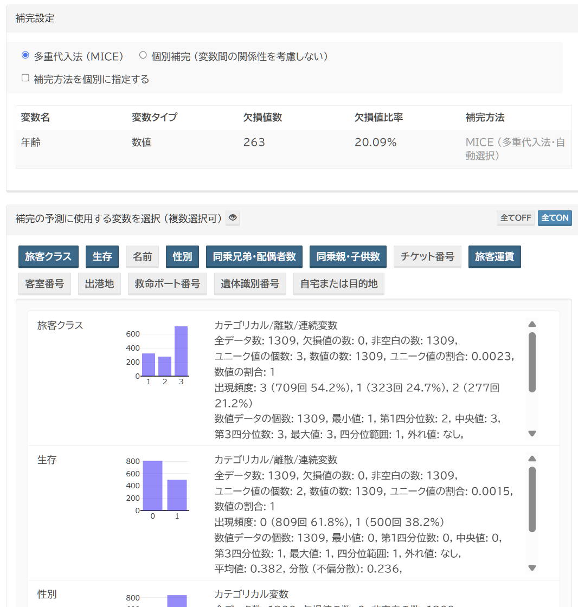Select the 自宅または目的地 variable
This screenshot has width=578, height=607.
point(338,284)
